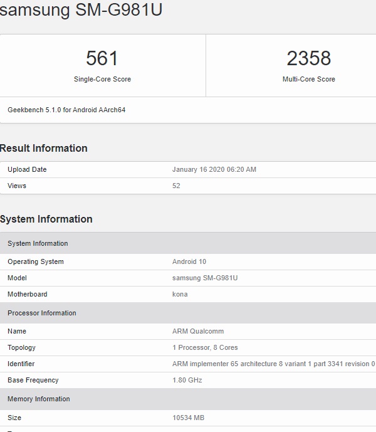Select the '10534 MB' value
Viewport: 376px width, 432px height.
coord(189,418)
